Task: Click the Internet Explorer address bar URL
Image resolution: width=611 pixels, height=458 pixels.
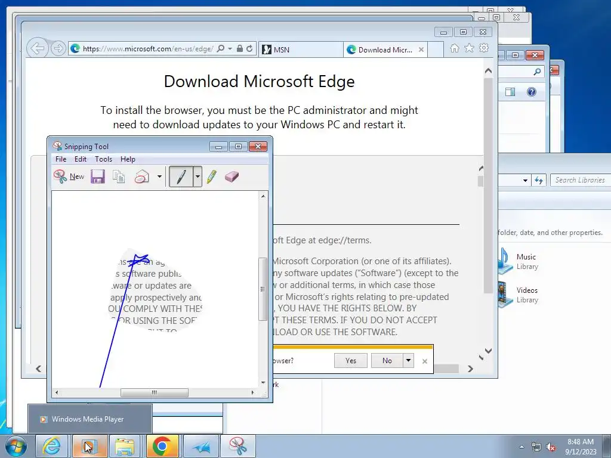Action: (147, 49)
